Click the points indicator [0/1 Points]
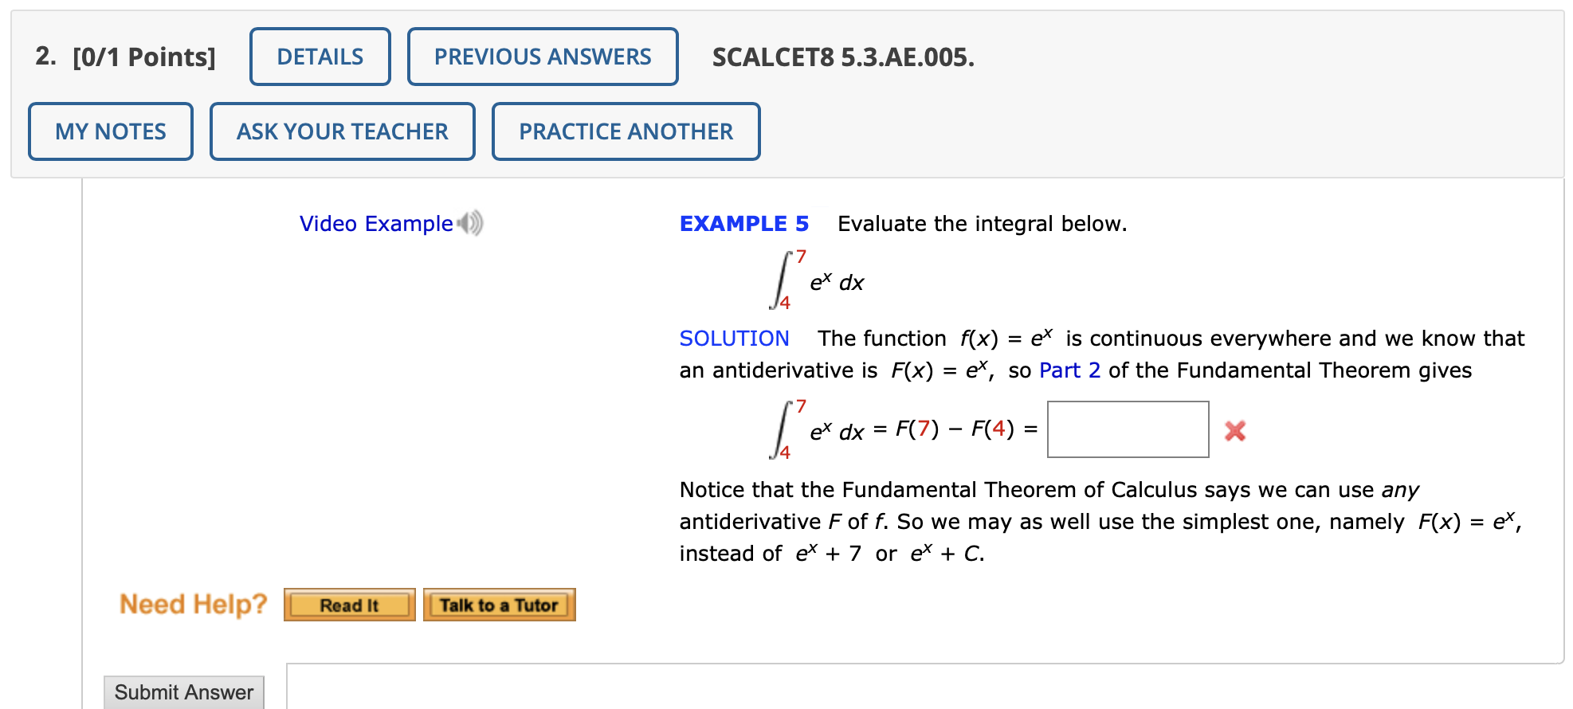Screen dimensions: 1573x709 (x=142, y=56)
